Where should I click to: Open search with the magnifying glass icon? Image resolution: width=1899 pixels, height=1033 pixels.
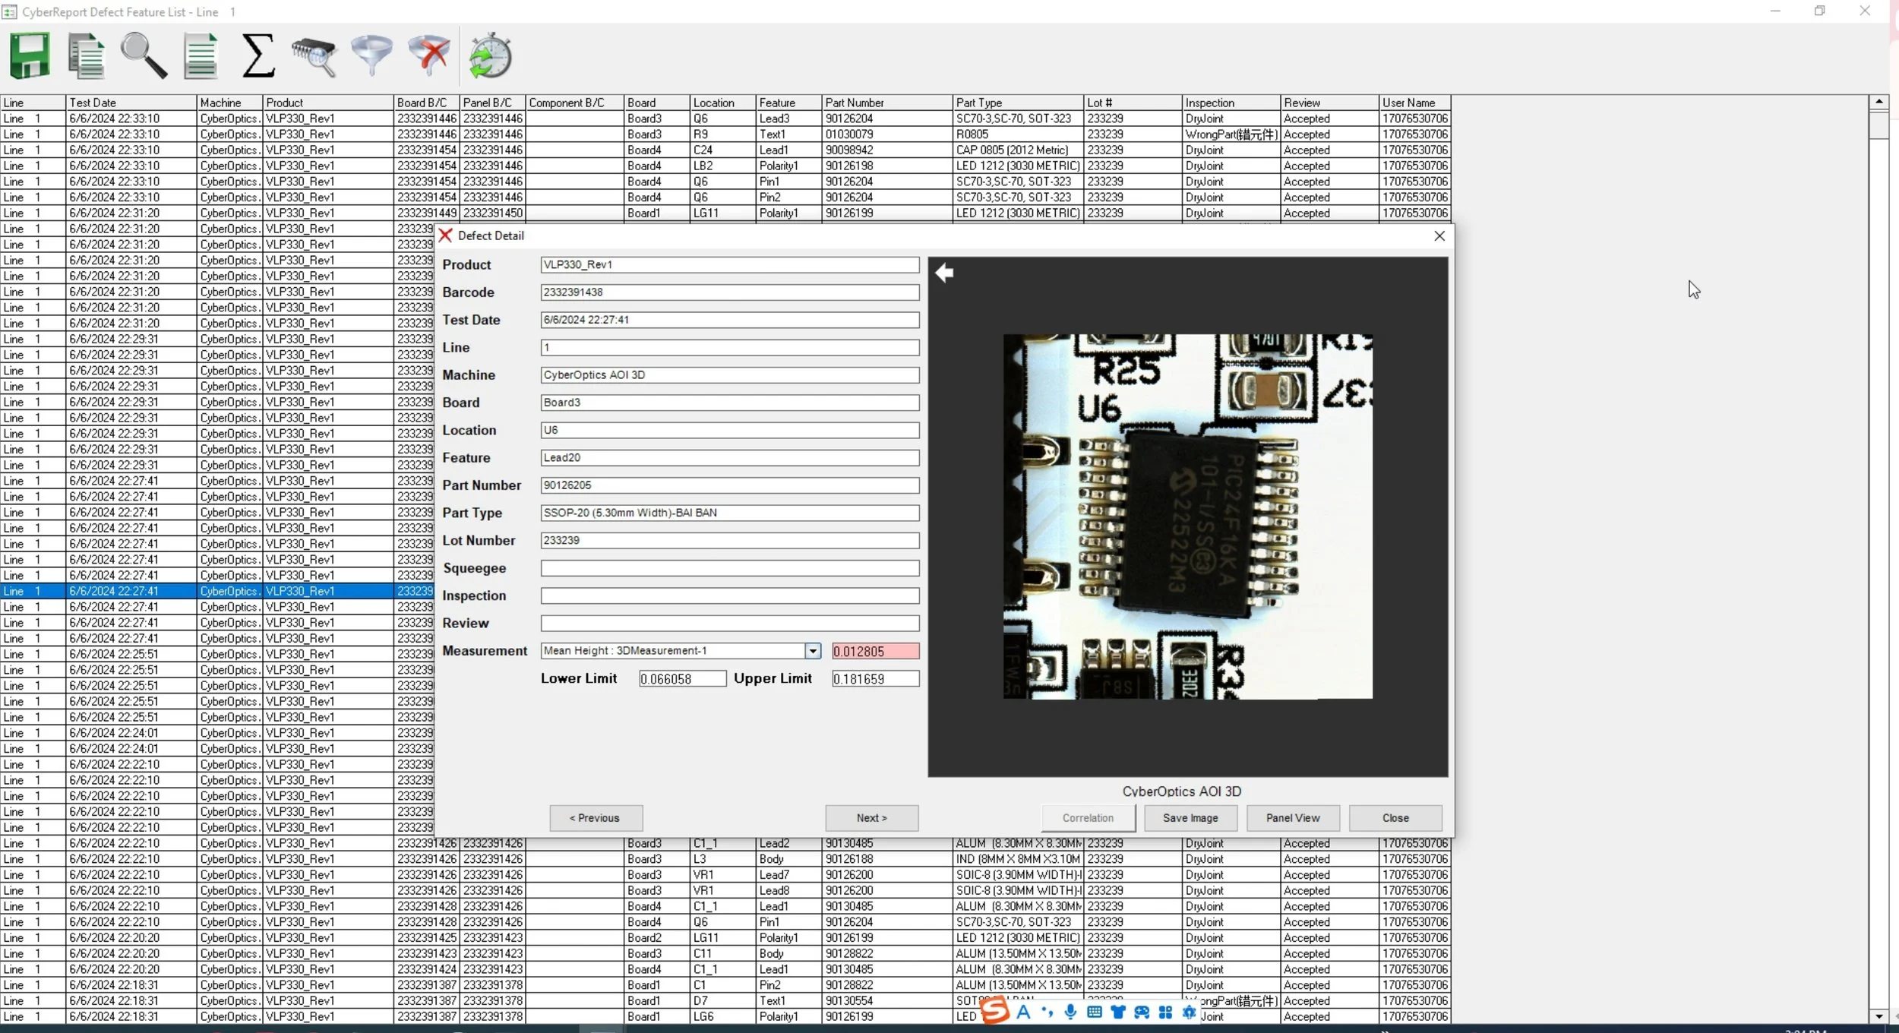click(144, 56)
